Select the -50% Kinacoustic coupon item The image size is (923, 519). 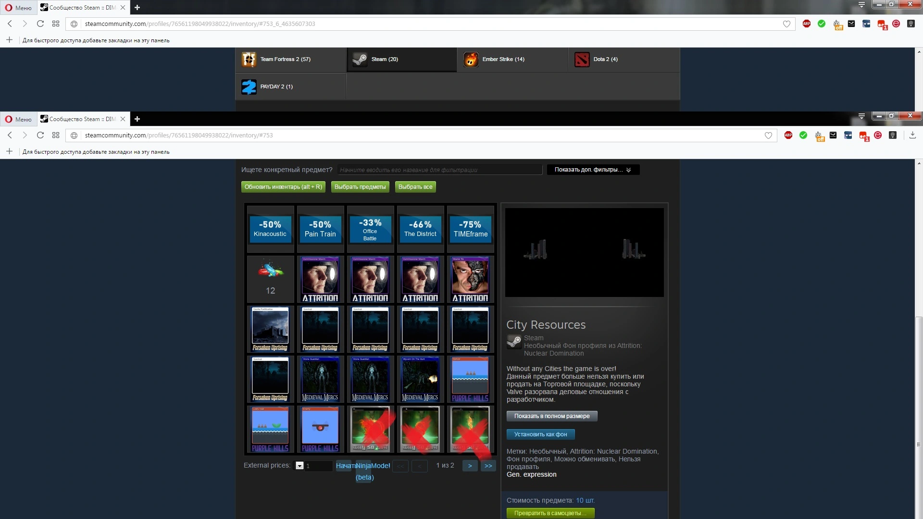[271, 229]
